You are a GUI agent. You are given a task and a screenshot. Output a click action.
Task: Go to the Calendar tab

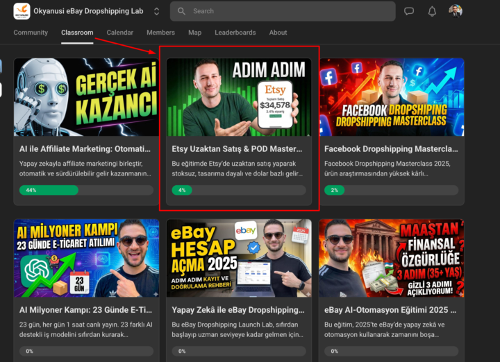pos(120,33)
